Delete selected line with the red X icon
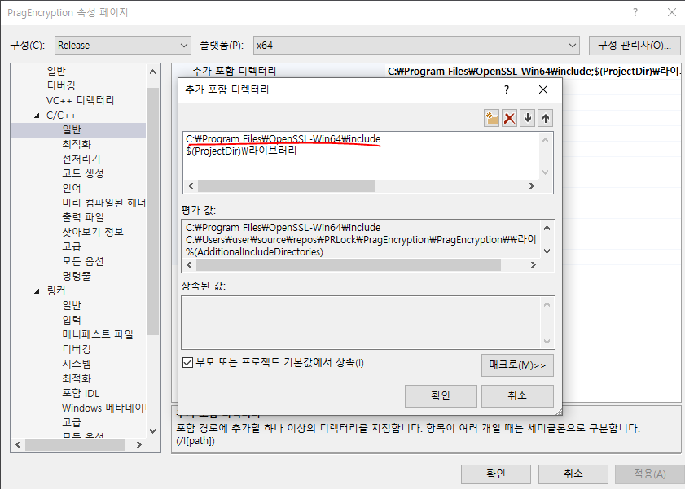The width and height of the screenshot is (685, 489). 509,118
